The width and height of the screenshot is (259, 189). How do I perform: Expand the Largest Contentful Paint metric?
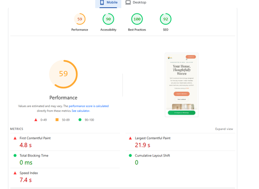pyautogui.click(x=180, y=142)
